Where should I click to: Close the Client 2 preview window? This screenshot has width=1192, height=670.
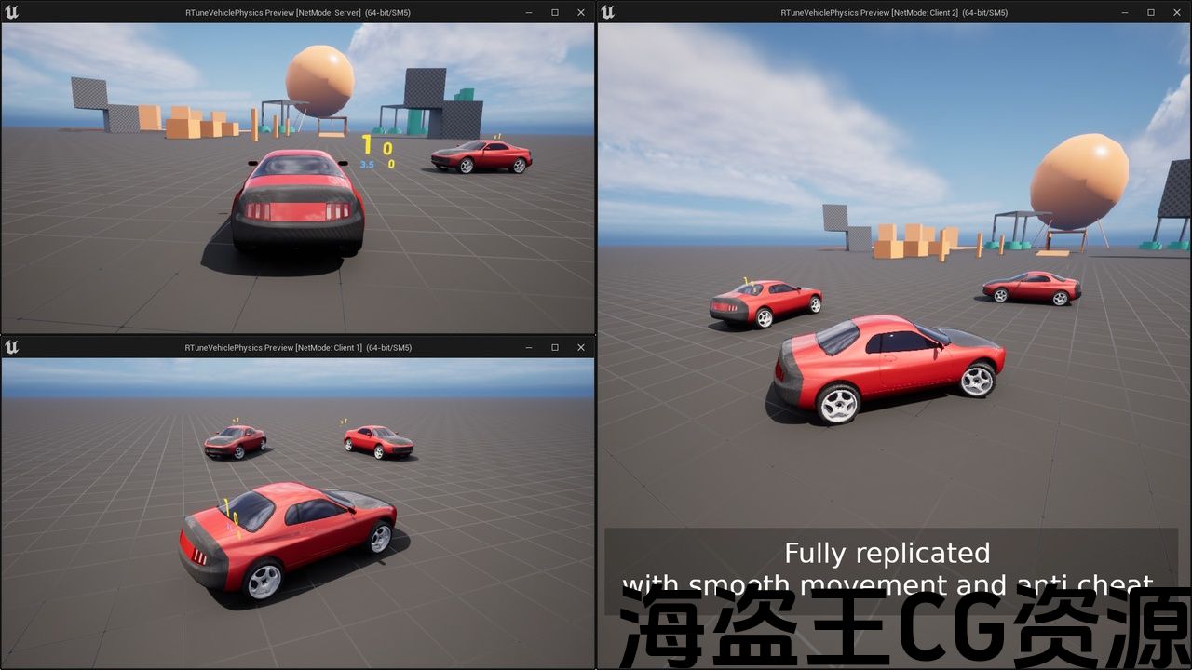pos(1177,12)
